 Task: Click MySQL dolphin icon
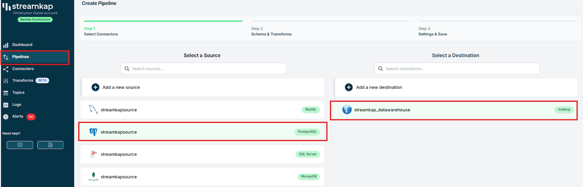click(93, 110)
